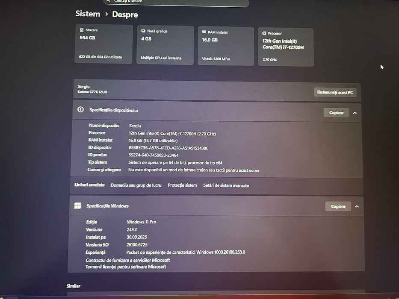399x299 pixels.
Task: Collapse Specificațiile dispozitivului section
Action: [x=355, y=113]
